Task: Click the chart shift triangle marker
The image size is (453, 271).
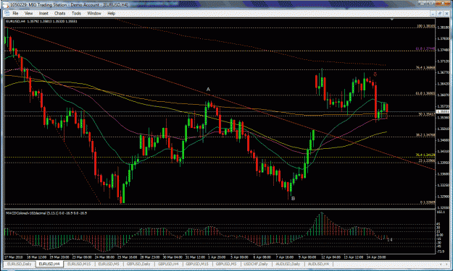Action: coord(392,20)
